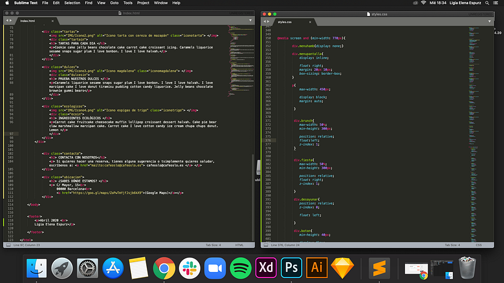Viewport: 504px width, 283px height.
Task: Click the menu bar clock Mié 18:34
Action: 438,3
